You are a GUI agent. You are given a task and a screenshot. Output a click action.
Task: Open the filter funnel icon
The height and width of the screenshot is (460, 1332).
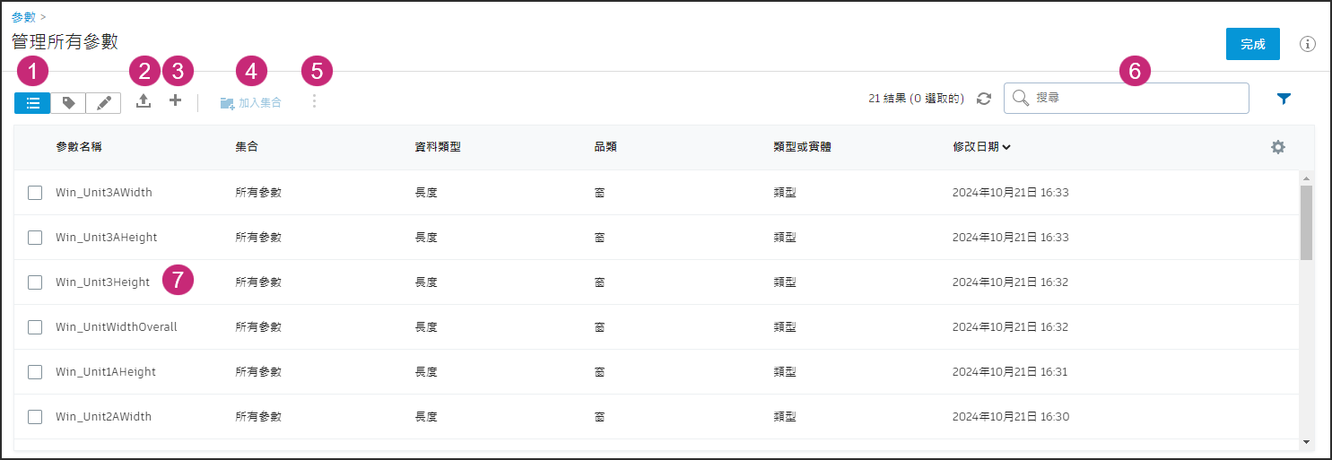pyautogui.click(x=1284, y=99)
